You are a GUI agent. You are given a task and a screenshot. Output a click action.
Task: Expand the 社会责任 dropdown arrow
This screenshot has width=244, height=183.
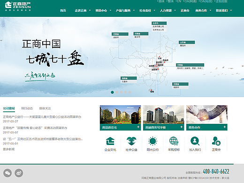154,10
